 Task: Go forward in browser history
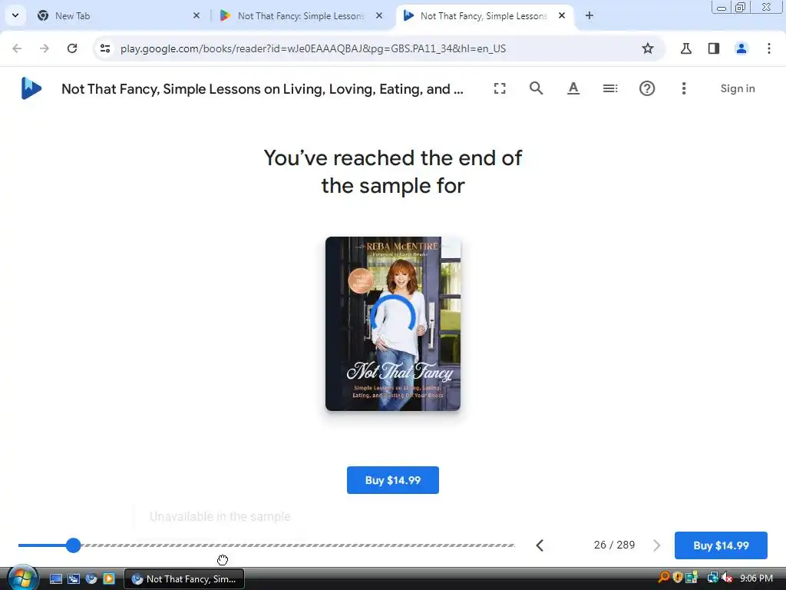point(45,48)
